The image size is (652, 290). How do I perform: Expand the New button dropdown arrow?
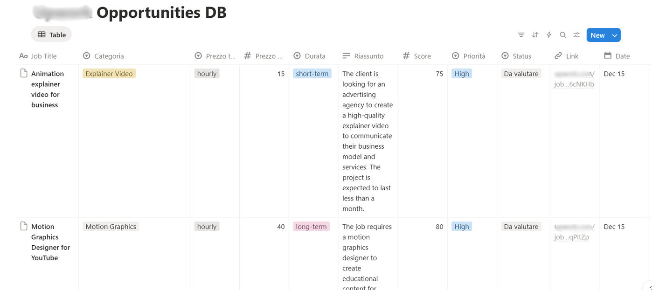(615, 35)
